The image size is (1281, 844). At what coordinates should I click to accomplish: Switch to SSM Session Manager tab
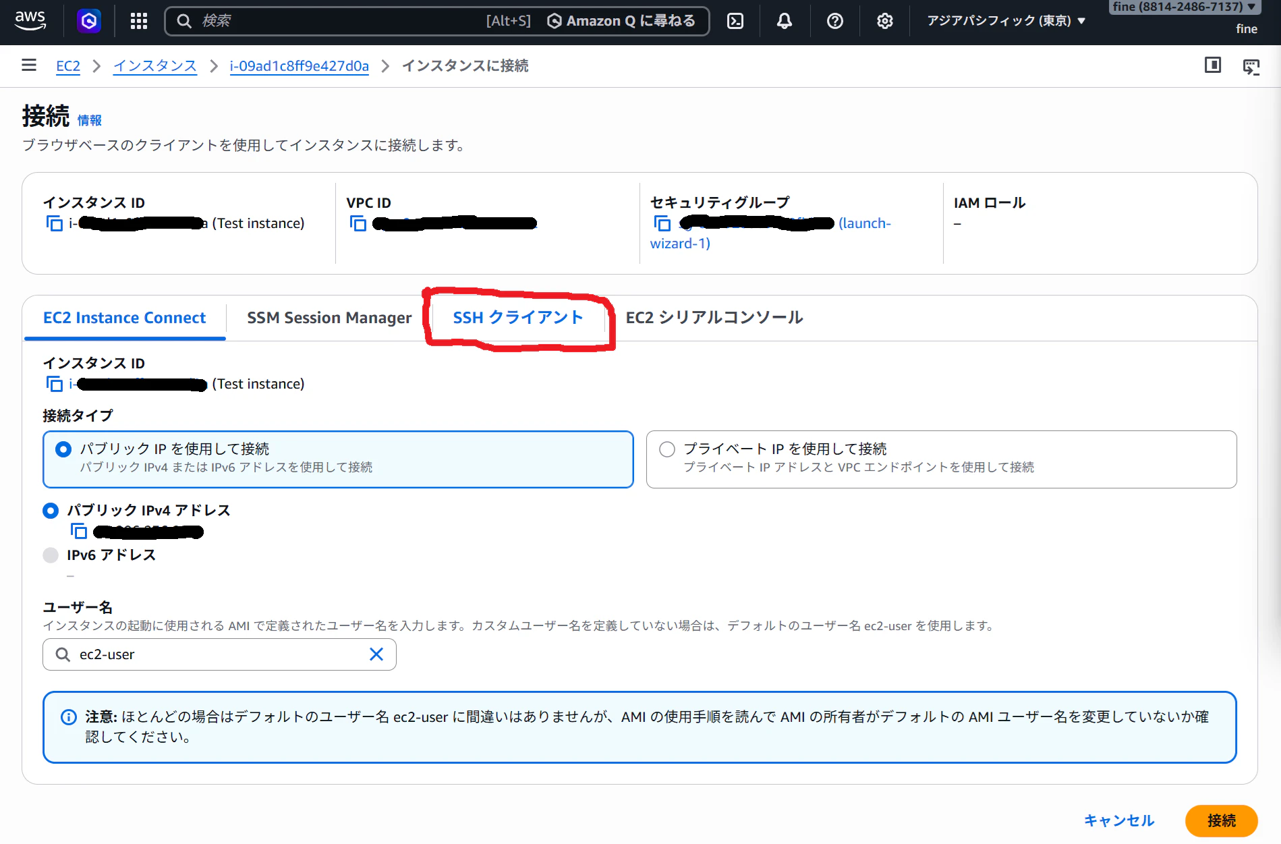point(329,318)
